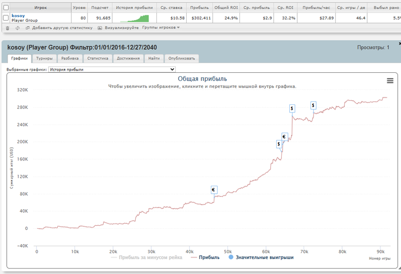This screenshot has height=274, width=401.
Task: Toggle 'Прибыль за минусом рейка' legend series
Action: [147, 257]
